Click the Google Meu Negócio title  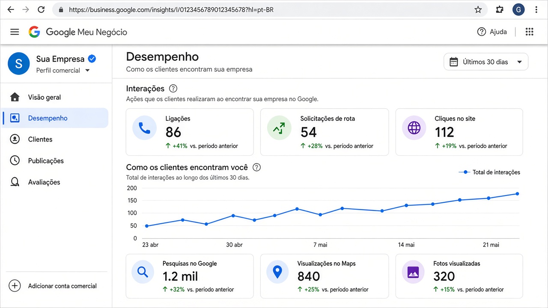(86, 32)
